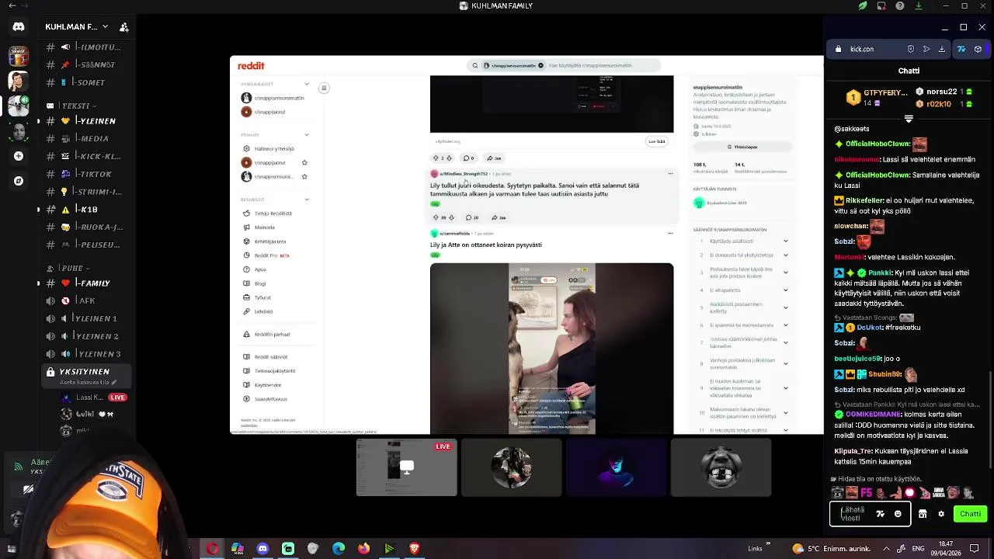Open Microsoft Edge from the Windows taskbar
This screenshot has height=559, width=994.
[339, 549]
